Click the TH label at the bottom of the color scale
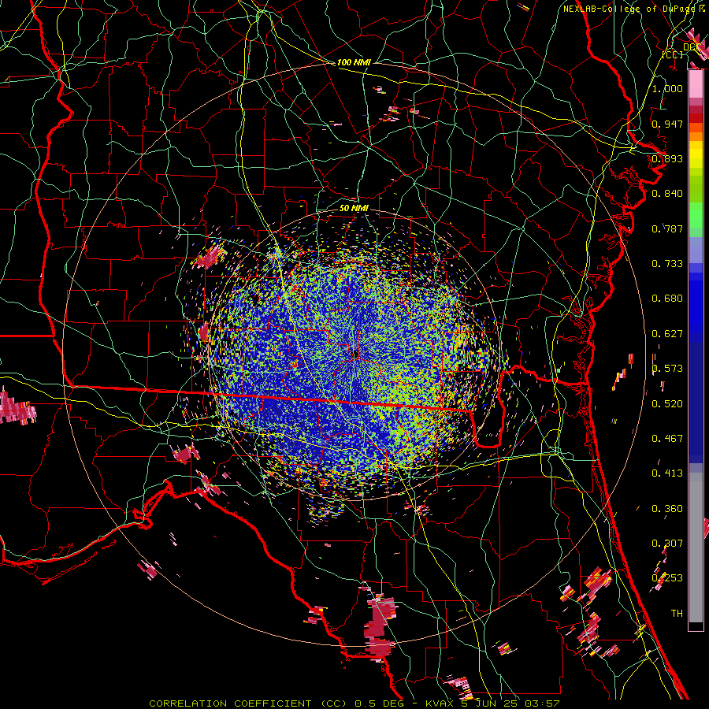The image size is (709, 709). (x=677, y=614)
